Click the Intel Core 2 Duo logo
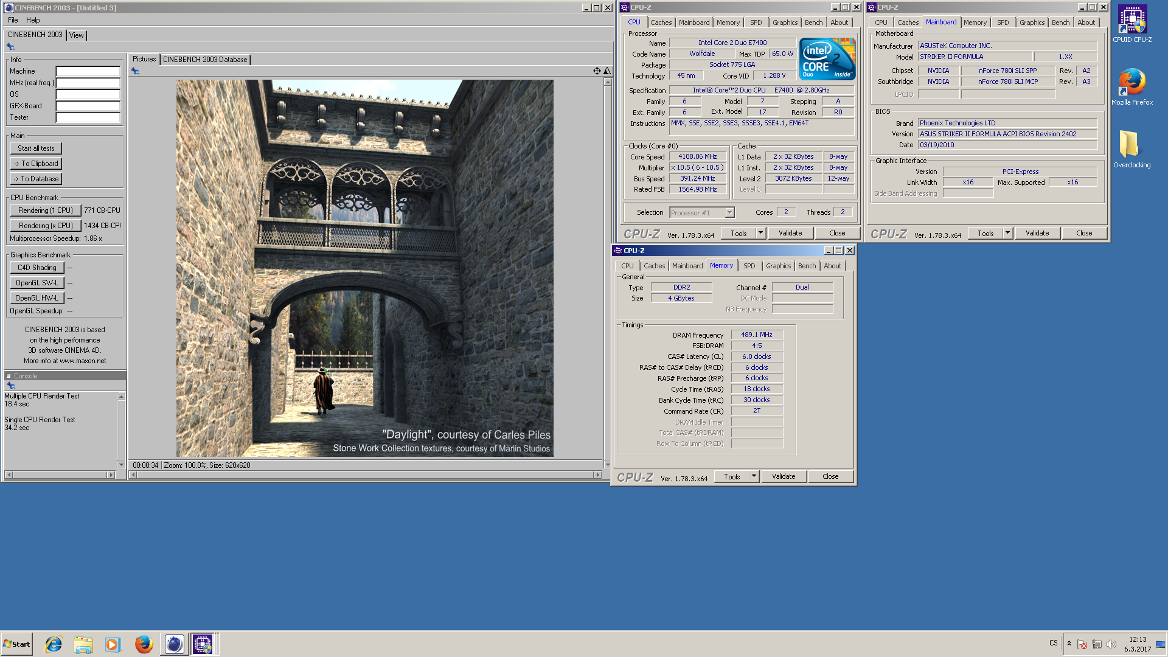The width and height of the screenshot is (1168, 657). pyautogui.click(x=827, y=58)
